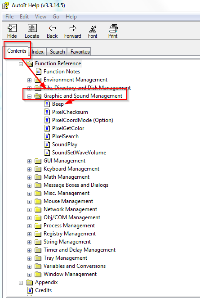The height and width of the screenshot is (298, 200).
Task: Open the Font toolbar option
Action: tap(93, 29)
